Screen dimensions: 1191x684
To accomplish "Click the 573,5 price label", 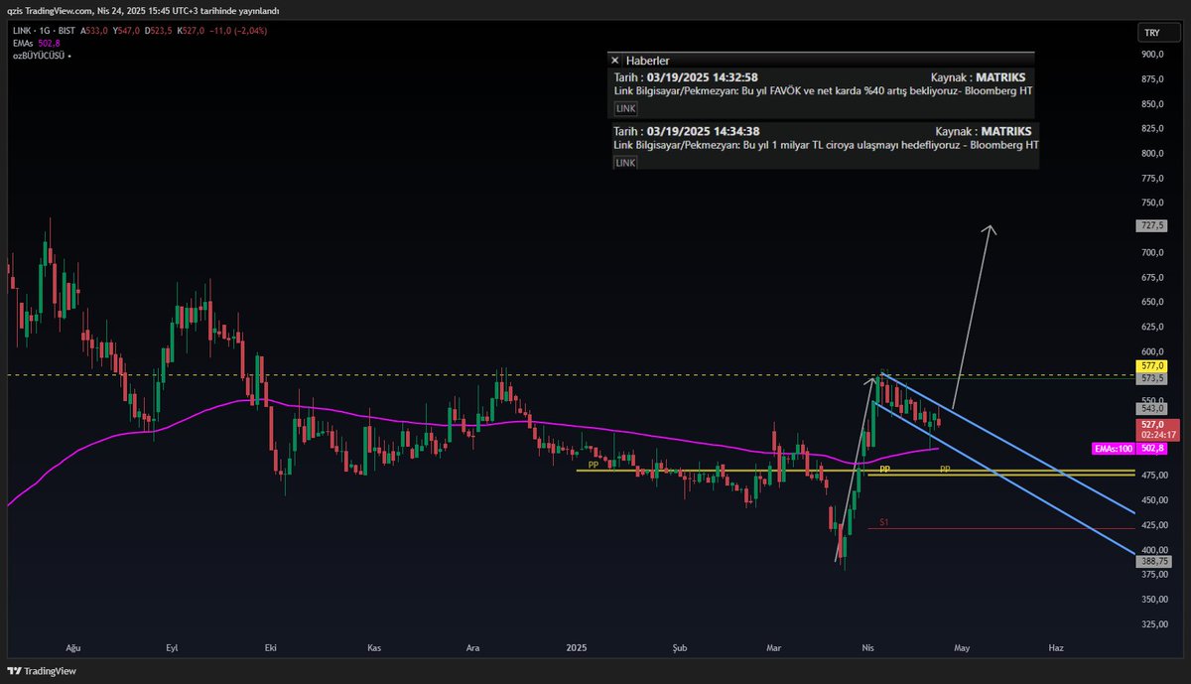I will (x=1151, y=379).
